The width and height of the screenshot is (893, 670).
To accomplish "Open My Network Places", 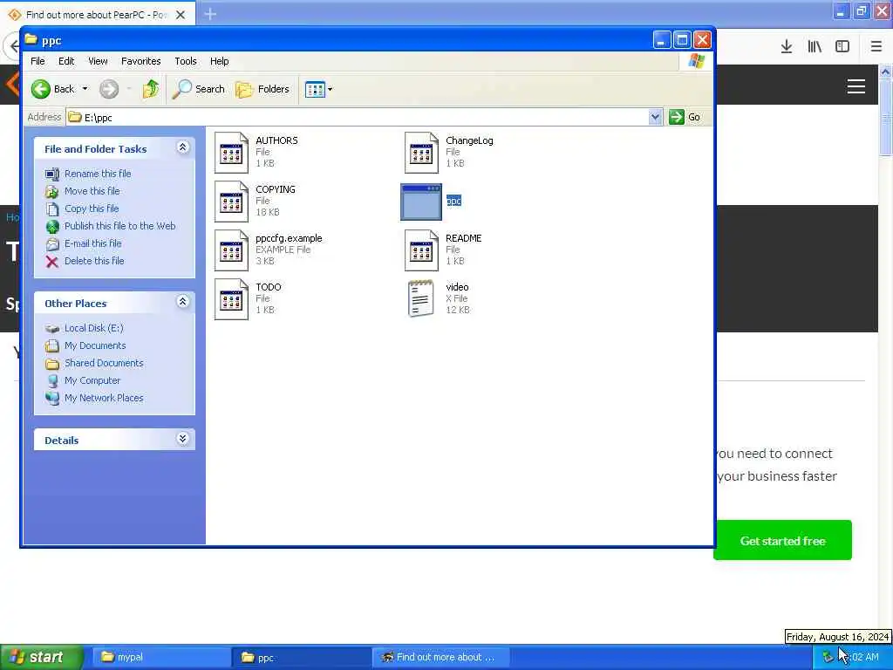I will [x=104, y=398].
